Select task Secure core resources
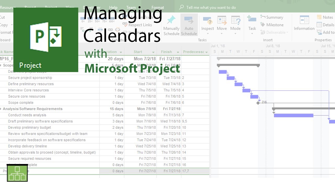 pyautogui.click(x=26, y=96)
